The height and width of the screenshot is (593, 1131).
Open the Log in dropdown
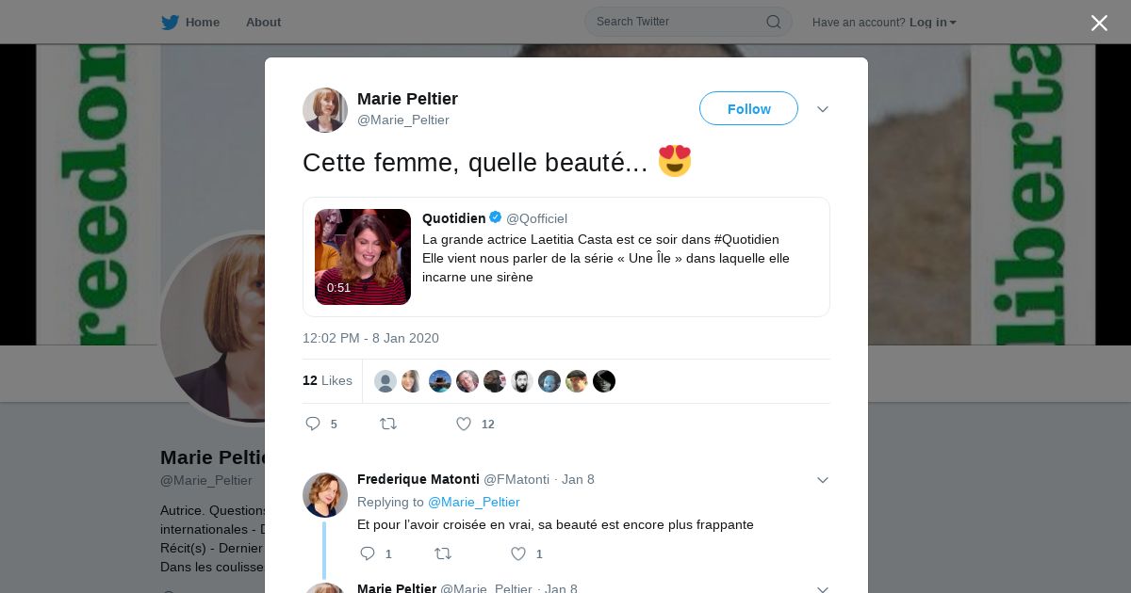[x=932, y=23]
